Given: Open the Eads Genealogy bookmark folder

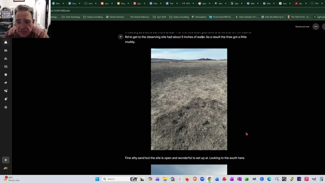Looking at the screenshot, I should point(71,17).
